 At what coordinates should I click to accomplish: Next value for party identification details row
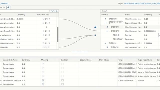(x=49, y=43)
